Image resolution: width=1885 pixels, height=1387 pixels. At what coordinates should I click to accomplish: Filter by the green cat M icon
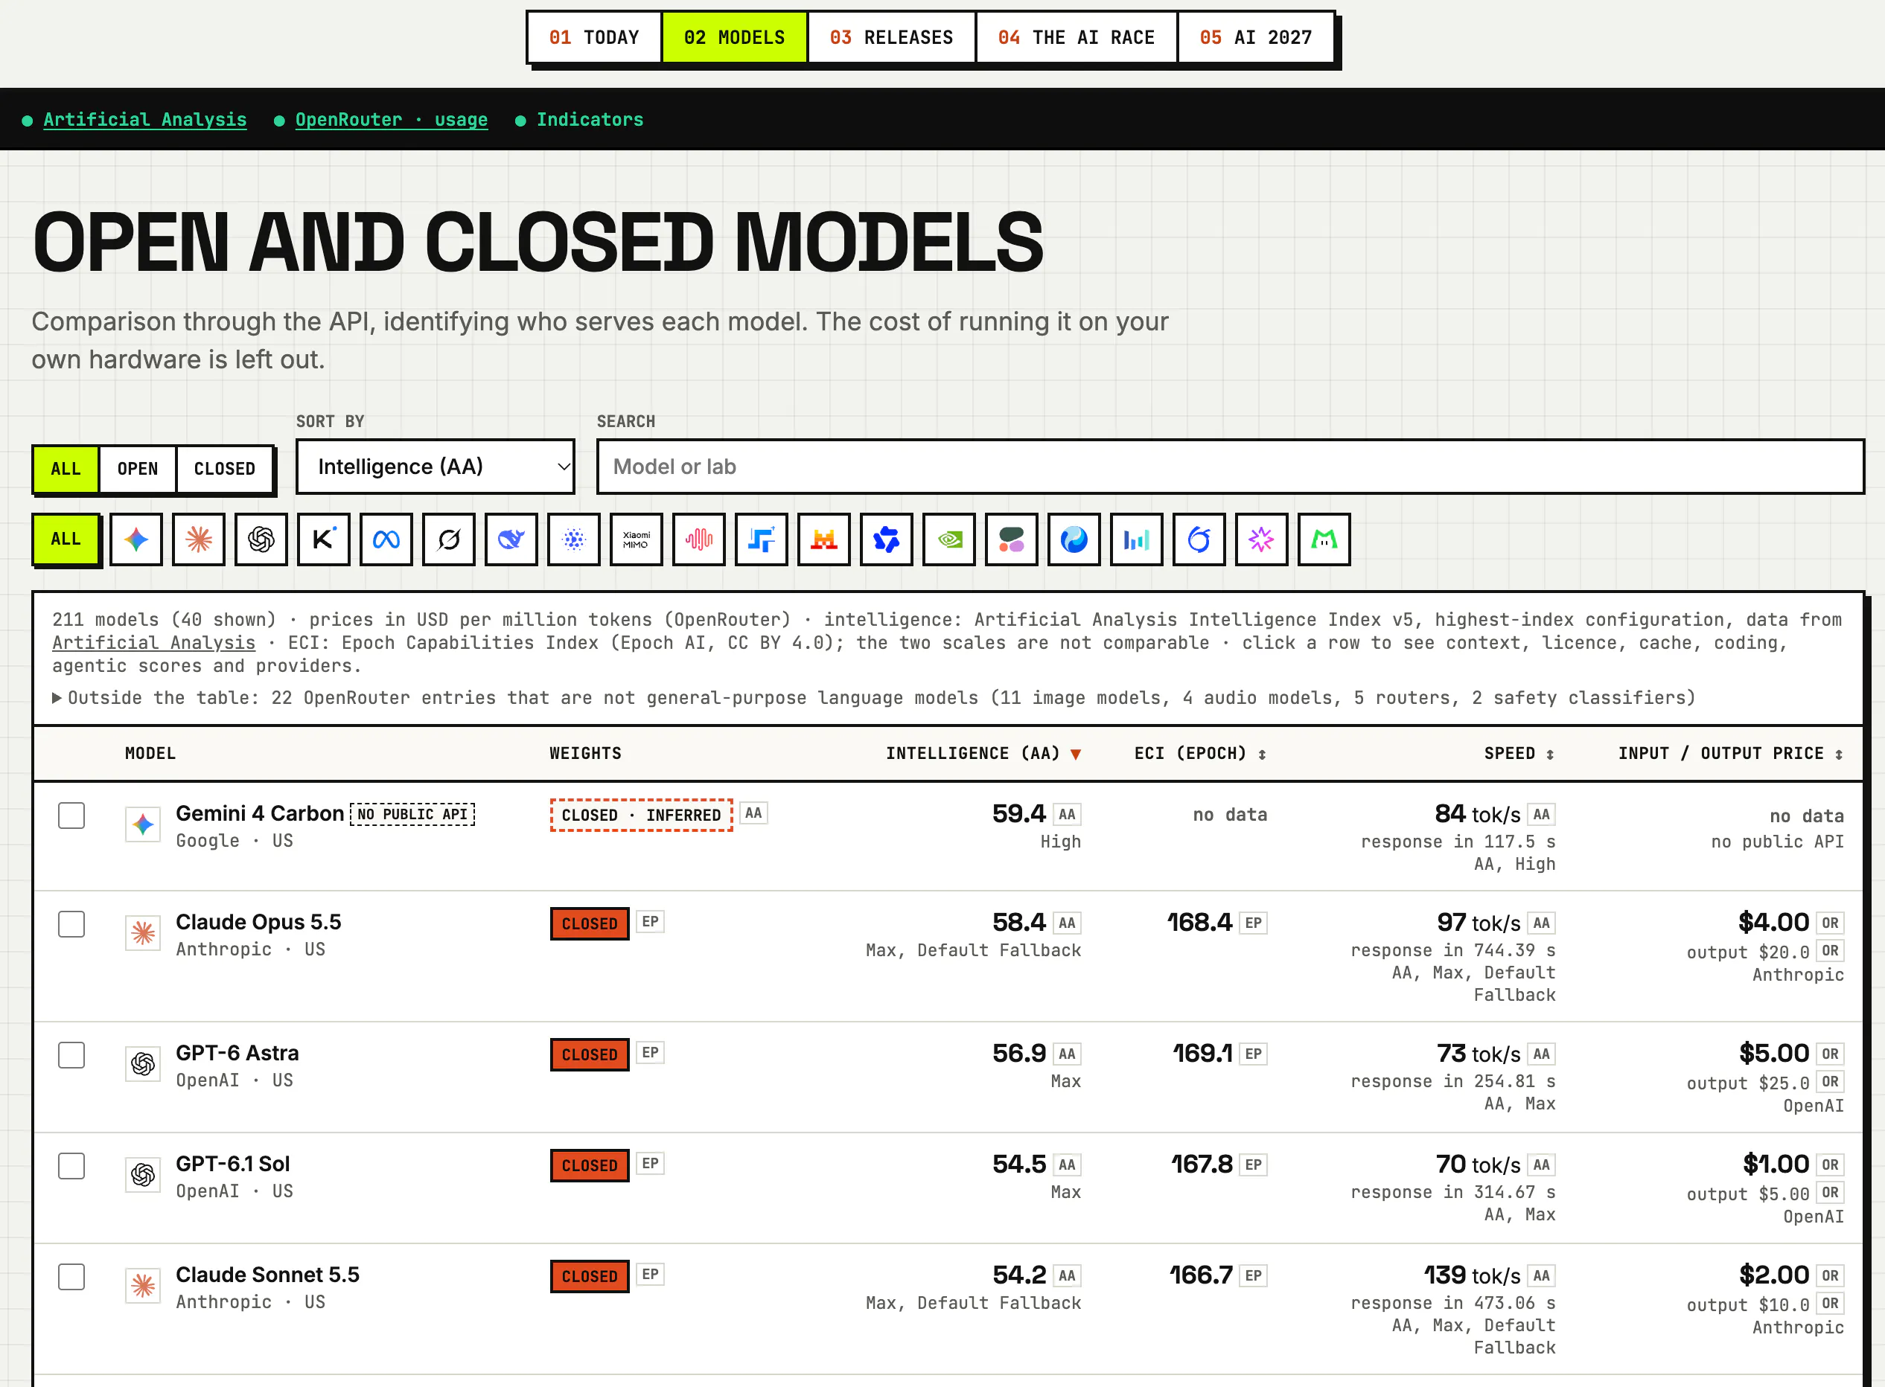tap(1324, 539)
